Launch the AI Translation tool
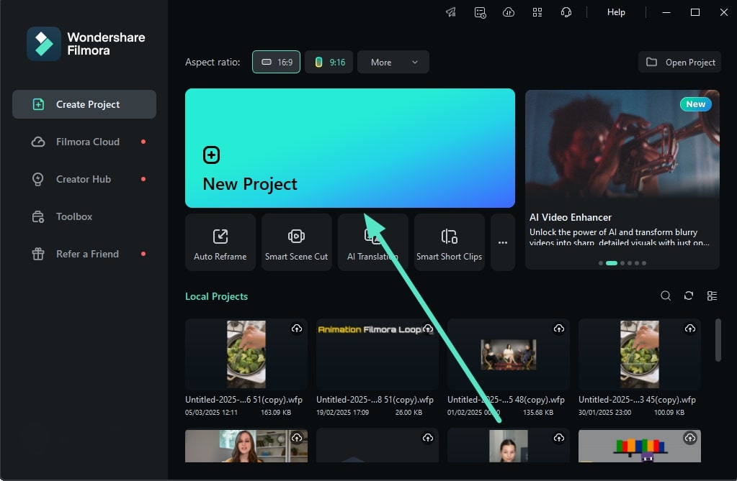Image resolution: width=737 pixels, height=481 pixels. pyautogui.click(x=372, y=242)
